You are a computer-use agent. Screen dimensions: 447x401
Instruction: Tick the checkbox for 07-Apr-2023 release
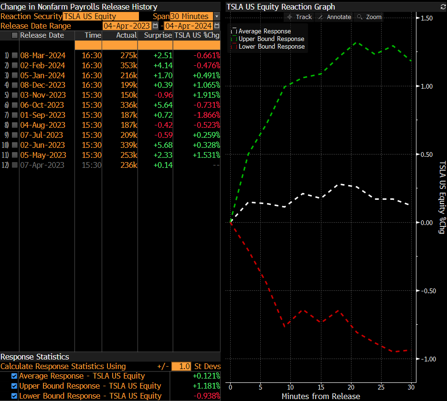(x=14, y=165)
